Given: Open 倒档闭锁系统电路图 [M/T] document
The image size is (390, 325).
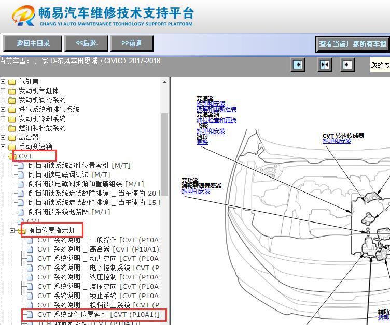Looking at the screenshot, I should 69,212.
